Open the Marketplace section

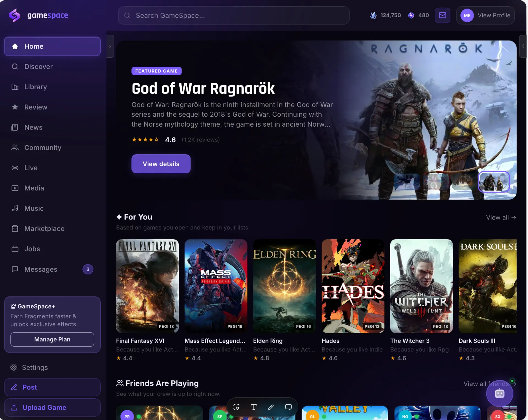click(52, 229)
